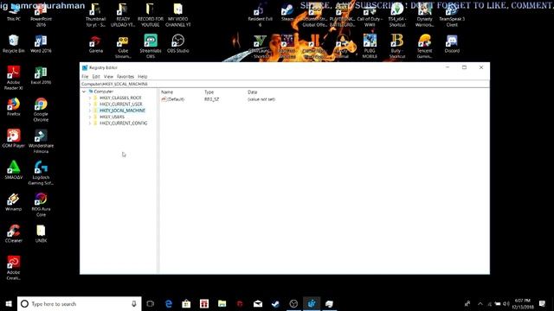Select the CCleaner desktop icon
Image resolution: width=554 pixels, height=311 pixels.
(x=14, y=234)
